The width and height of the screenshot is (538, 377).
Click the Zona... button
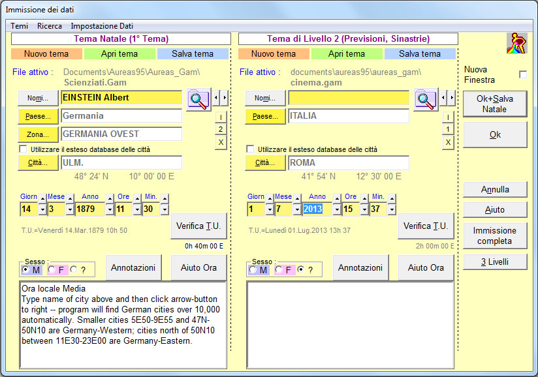point(38,134)
